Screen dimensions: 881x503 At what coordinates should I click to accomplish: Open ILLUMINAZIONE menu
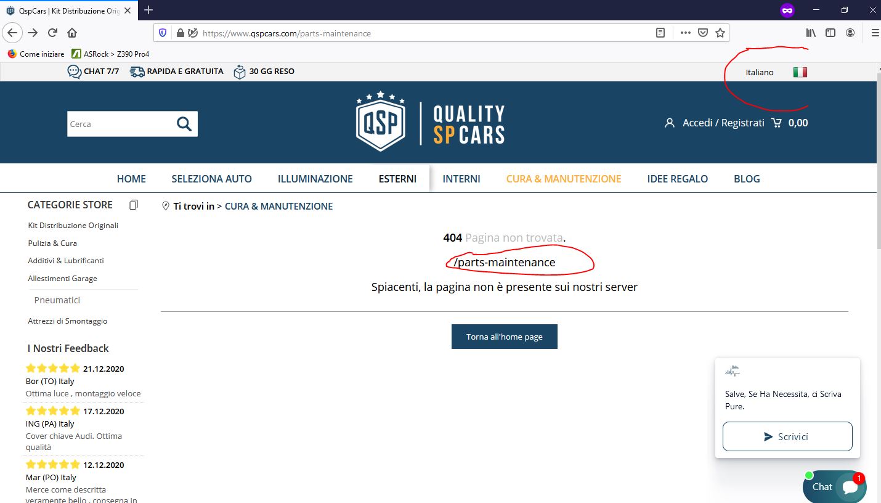coord(315,179)
